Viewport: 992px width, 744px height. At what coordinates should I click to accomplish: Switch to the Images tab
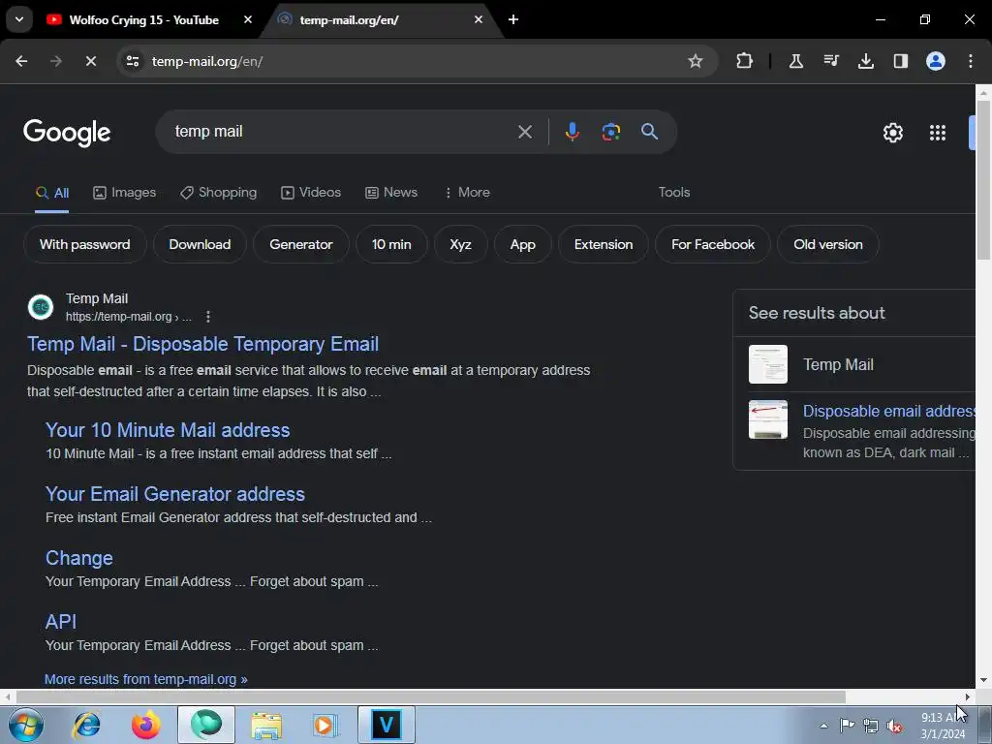pyautogui.click(x=125, y=193)
